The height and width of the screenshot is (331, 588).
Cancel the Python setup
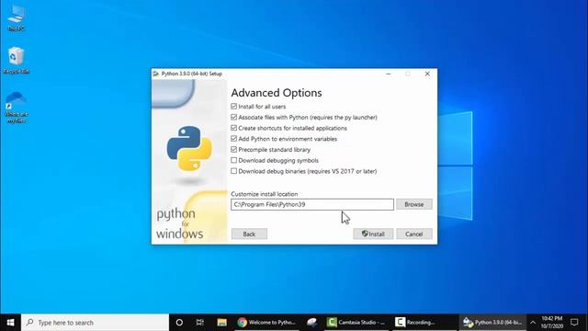pos(414,234)
